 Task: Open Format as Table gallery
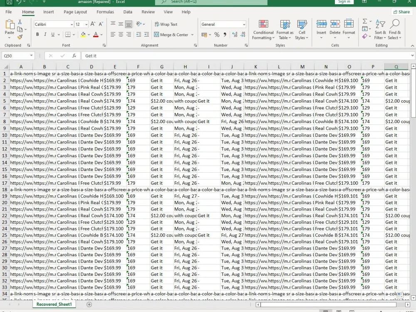pos(285,30)
